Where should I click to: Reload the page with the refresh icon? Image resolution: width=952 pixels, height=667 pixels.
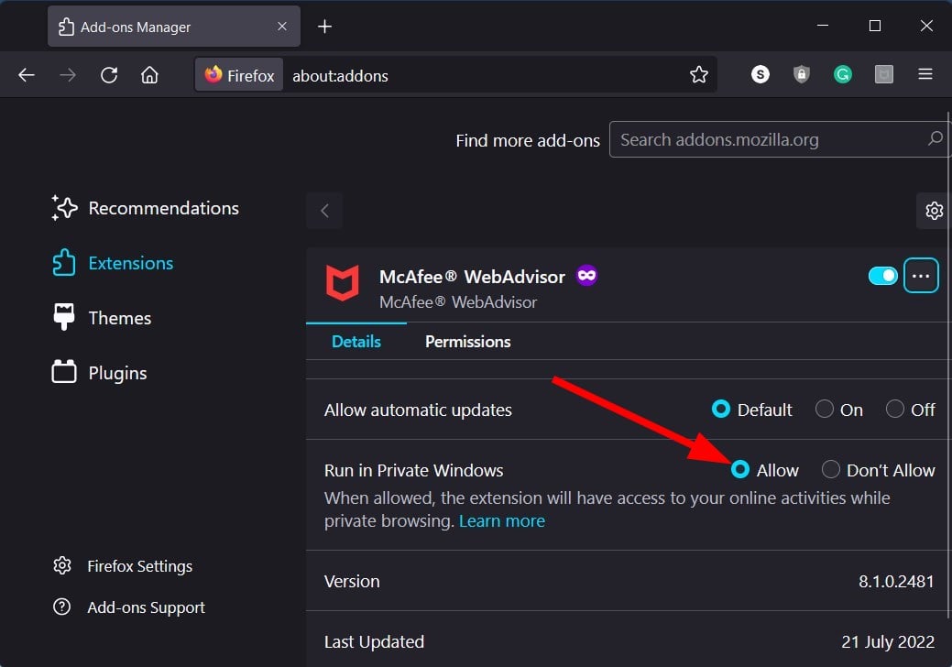tap(109, 75)
